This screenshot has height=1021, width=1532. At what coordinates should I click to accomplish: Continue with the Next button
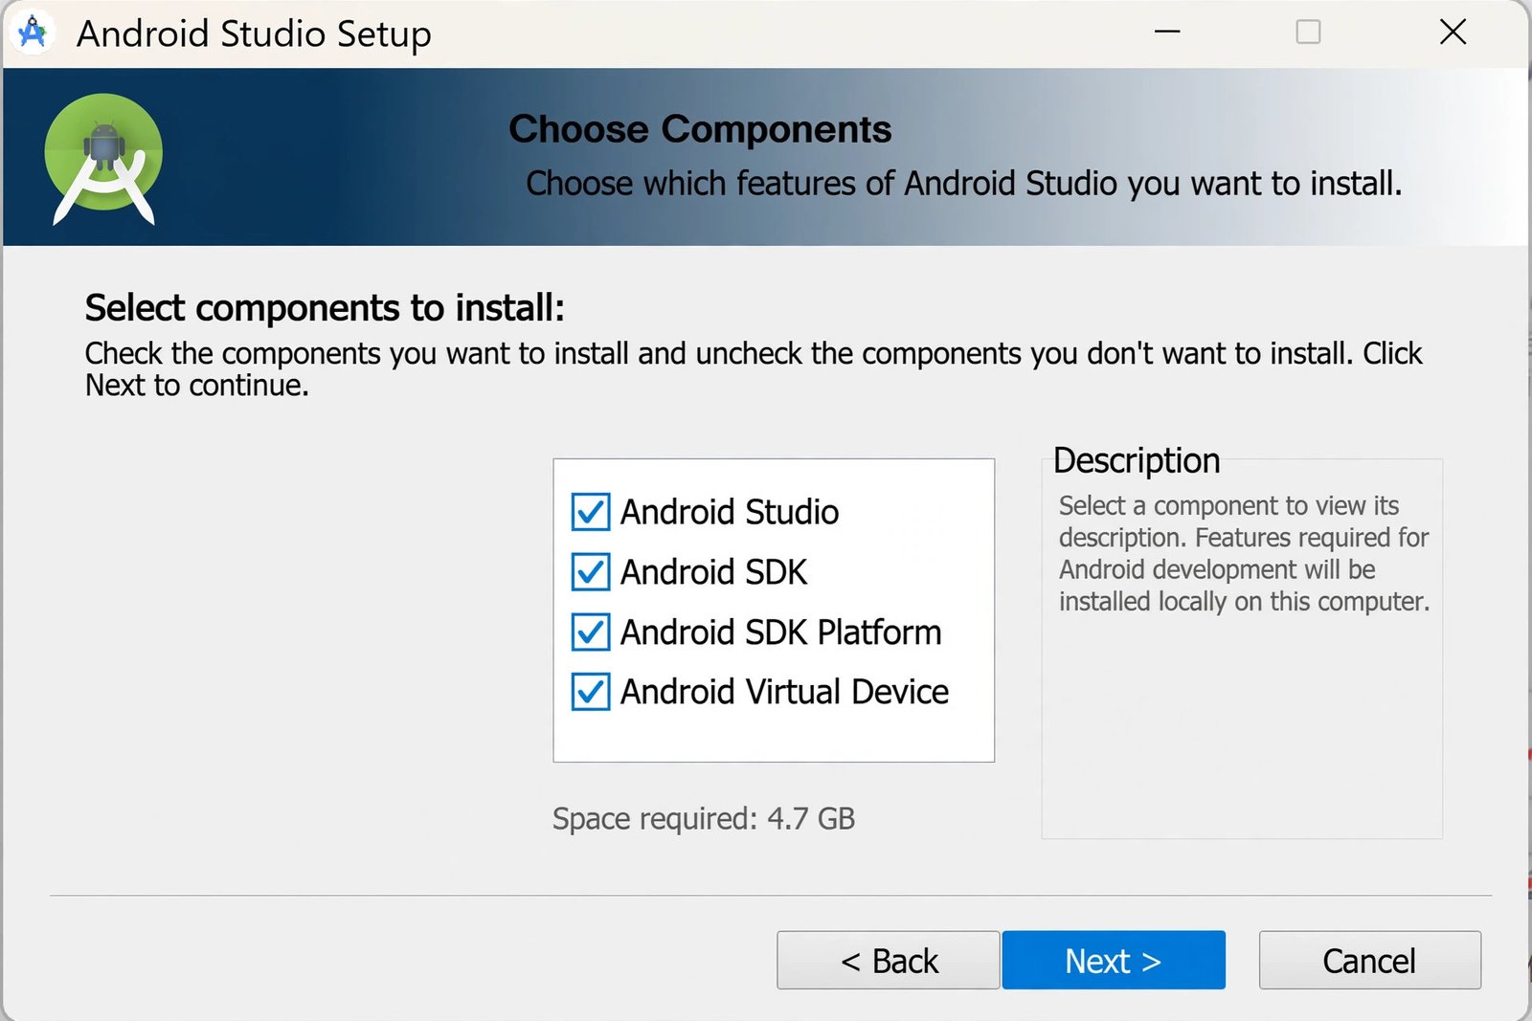tap(1114, 960)
